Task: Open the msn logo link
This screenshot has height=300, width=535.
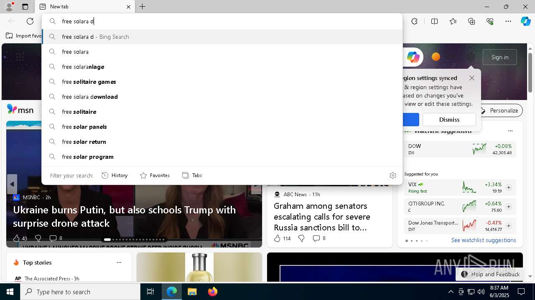Action: tap(20, 110)
